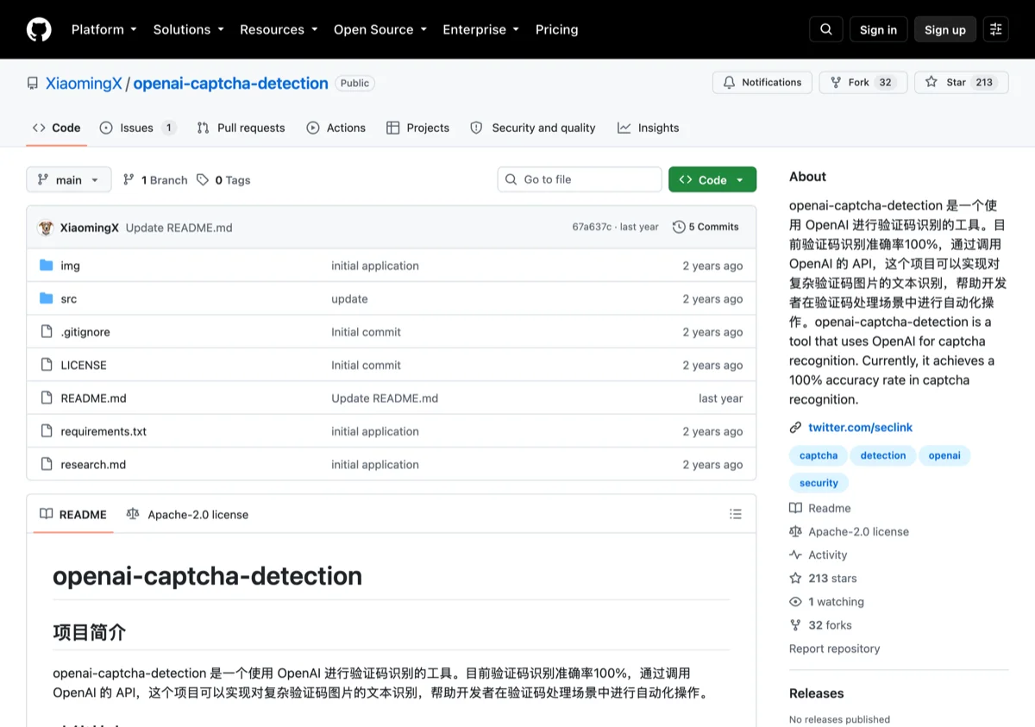Image resolution: width=1035 pixels, height=727 pixels.
Task: Click the search magnifier icon
Action: [x=825, y=29]
